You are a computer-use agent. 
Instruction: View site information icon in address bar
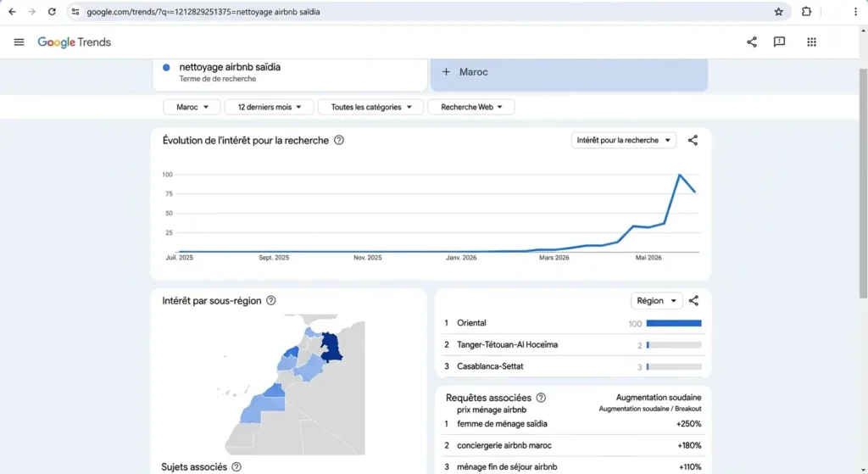pyautogui.click(x=75, y=12)
